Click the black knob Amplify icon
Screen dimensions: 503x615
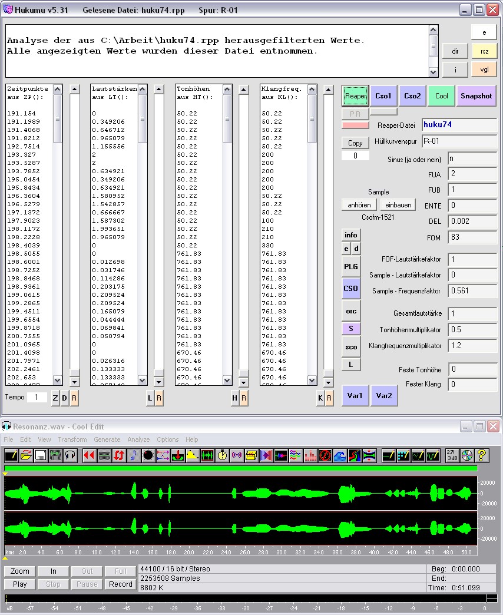148,455
